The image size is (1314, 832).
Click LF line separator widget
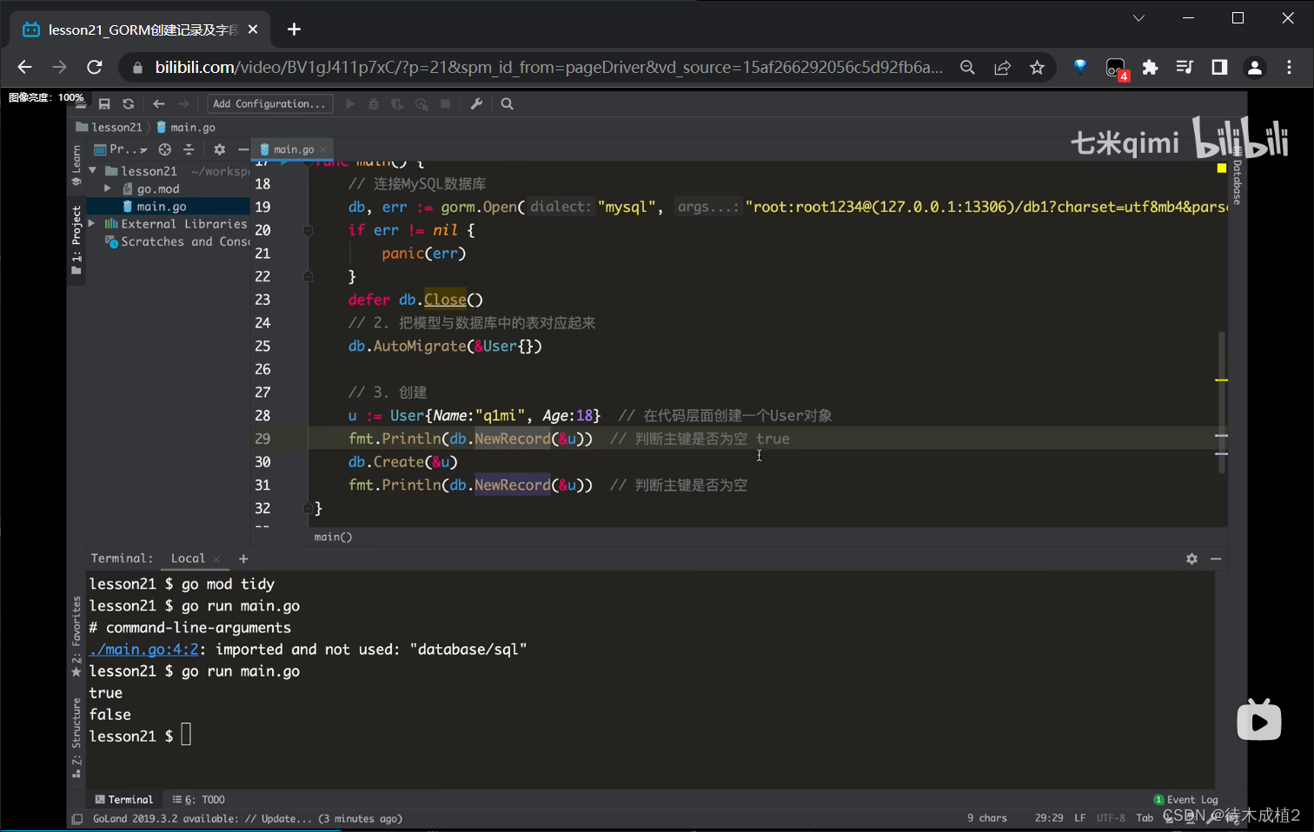tap(1079, 818)
